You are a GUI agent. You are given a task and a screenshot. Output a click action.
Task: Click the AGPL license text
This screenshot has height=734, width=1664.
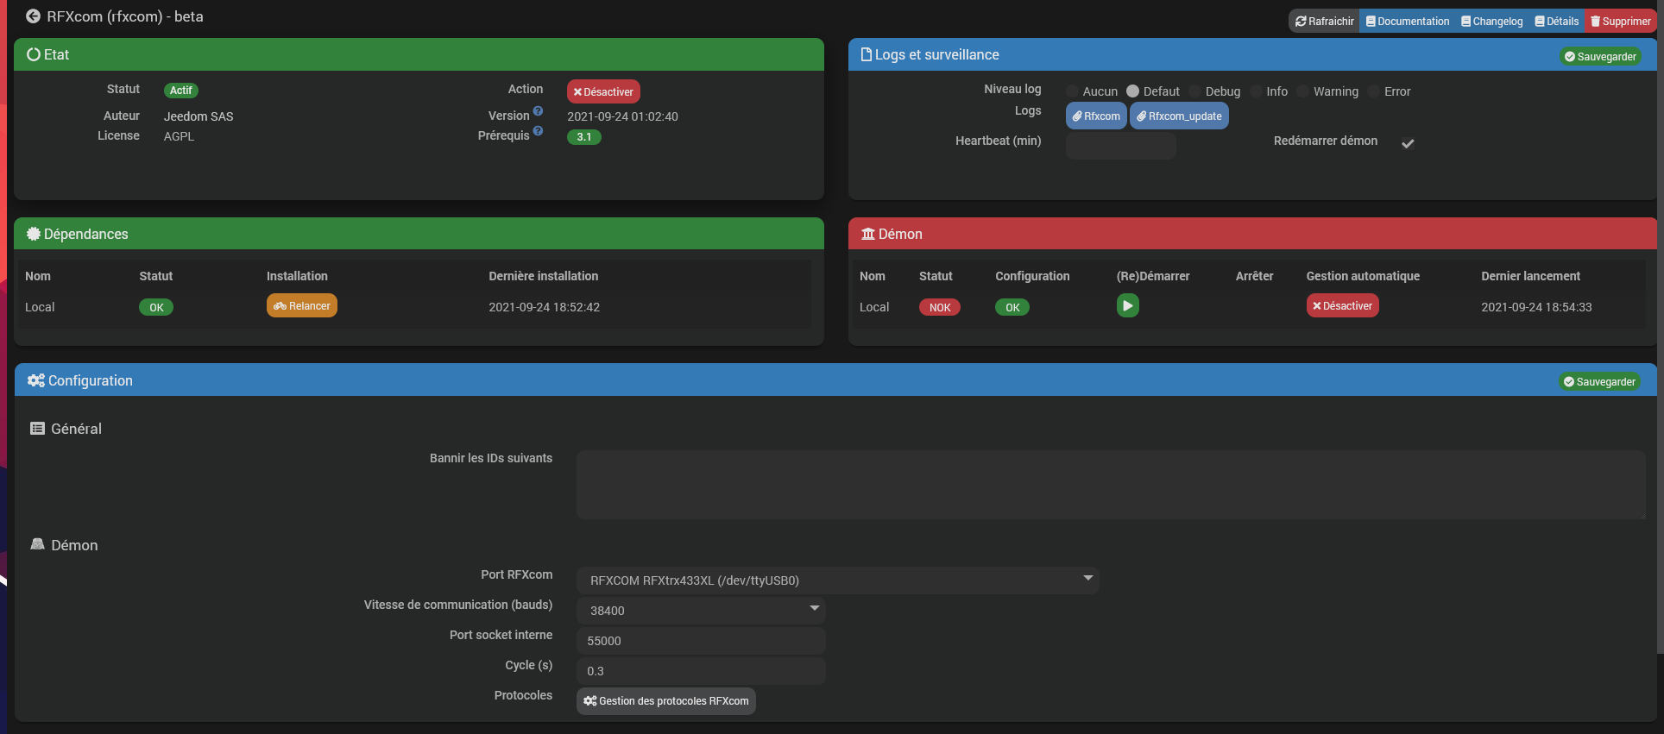click(x=179, y=136)
